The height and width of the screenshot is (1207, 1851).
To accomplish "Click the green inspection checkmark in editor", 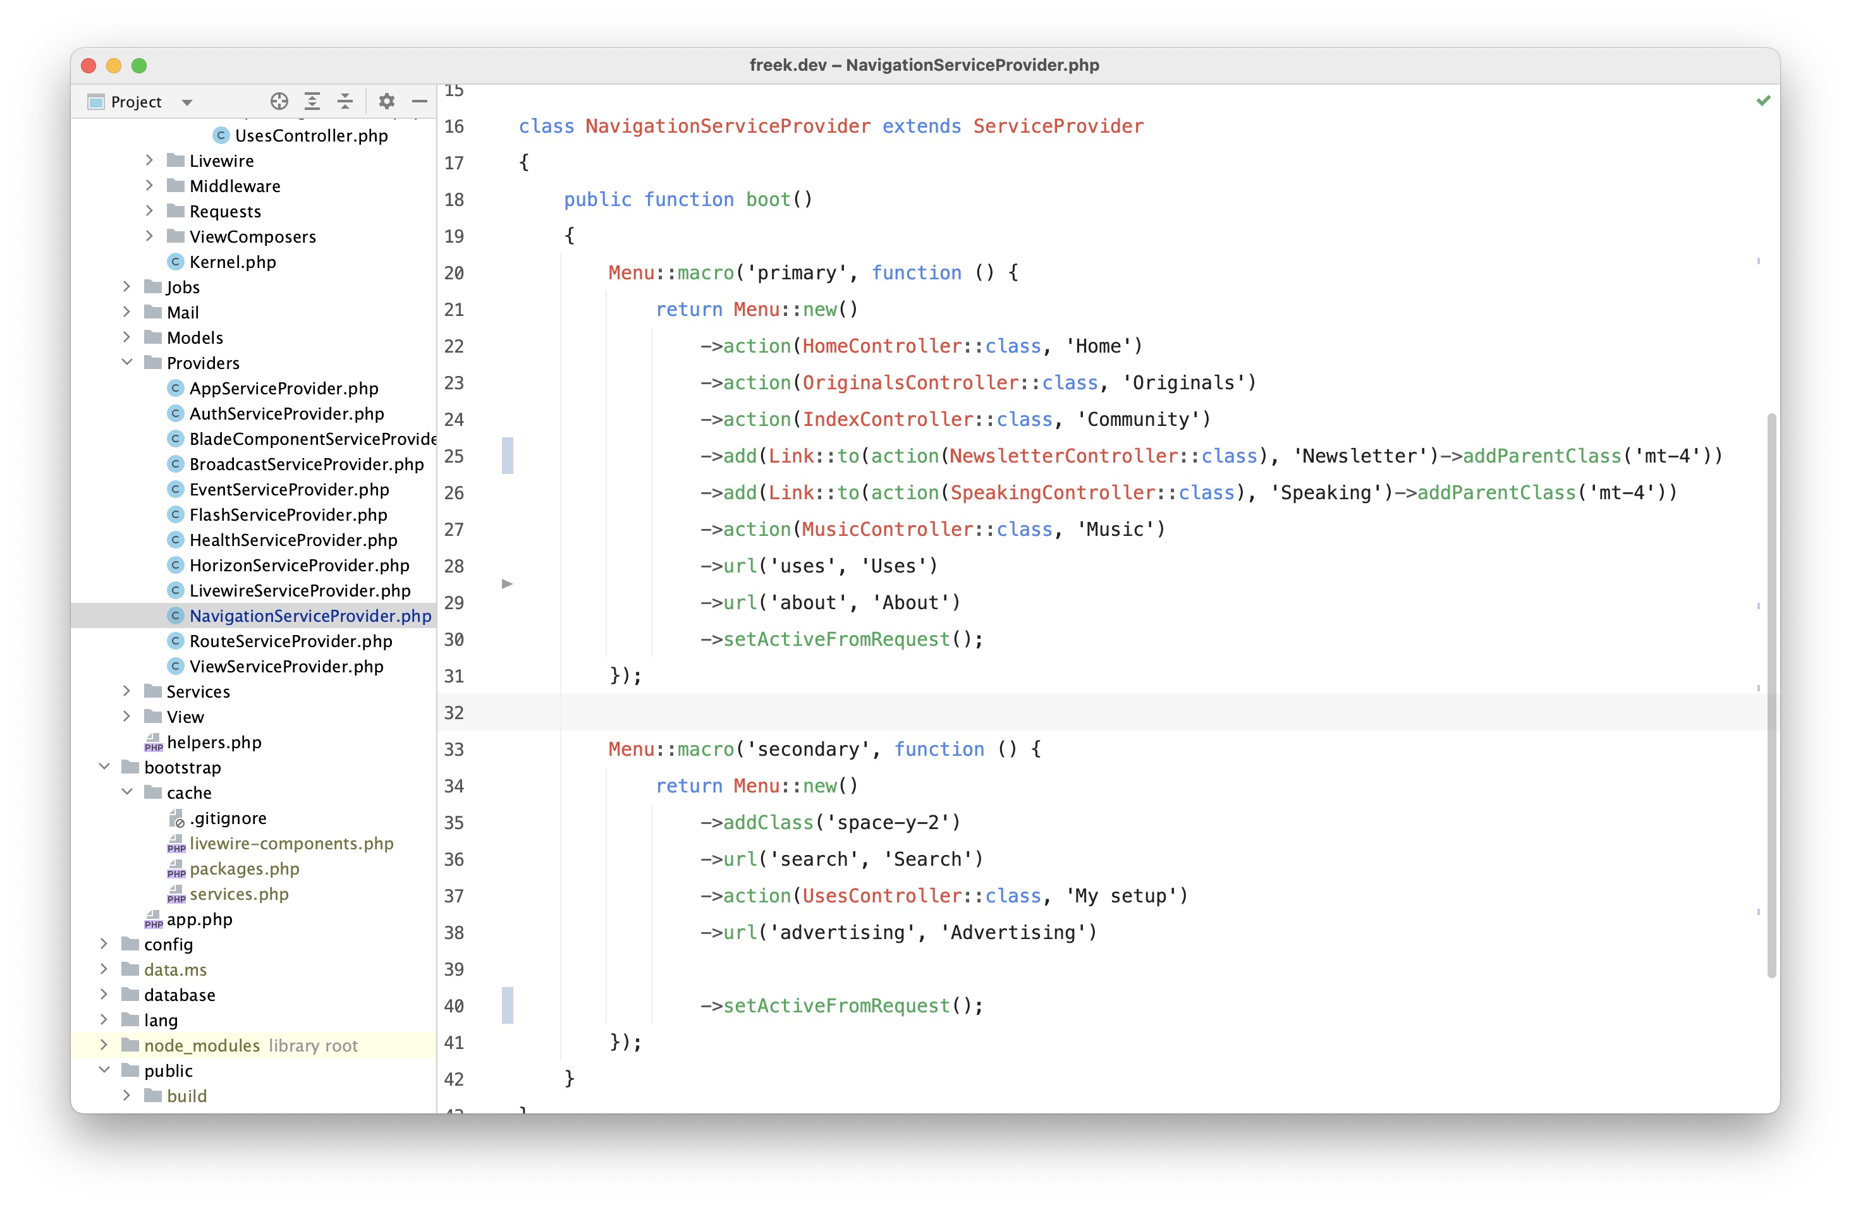I will [x=1762, y=100].
